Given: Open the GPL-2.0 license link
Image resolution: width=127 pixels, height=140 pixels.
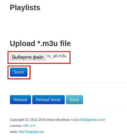Looking at the screenshot, I should [x=29, y=126].
